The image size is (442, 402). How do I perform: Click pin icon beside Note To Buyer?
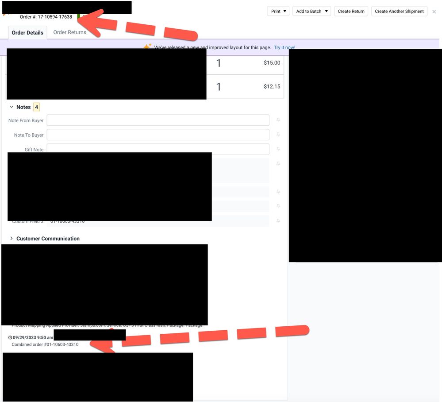point(278,135)
